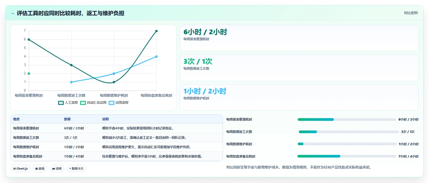This screenshot has height=183, width=429.
Task: Open the 3次 / 1次 data card
Action: point(299,68)
